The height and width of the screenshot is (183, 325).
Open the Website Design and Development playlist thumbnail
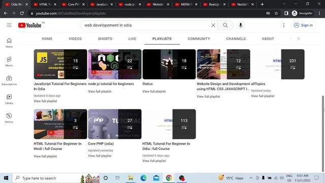[223, 65]
